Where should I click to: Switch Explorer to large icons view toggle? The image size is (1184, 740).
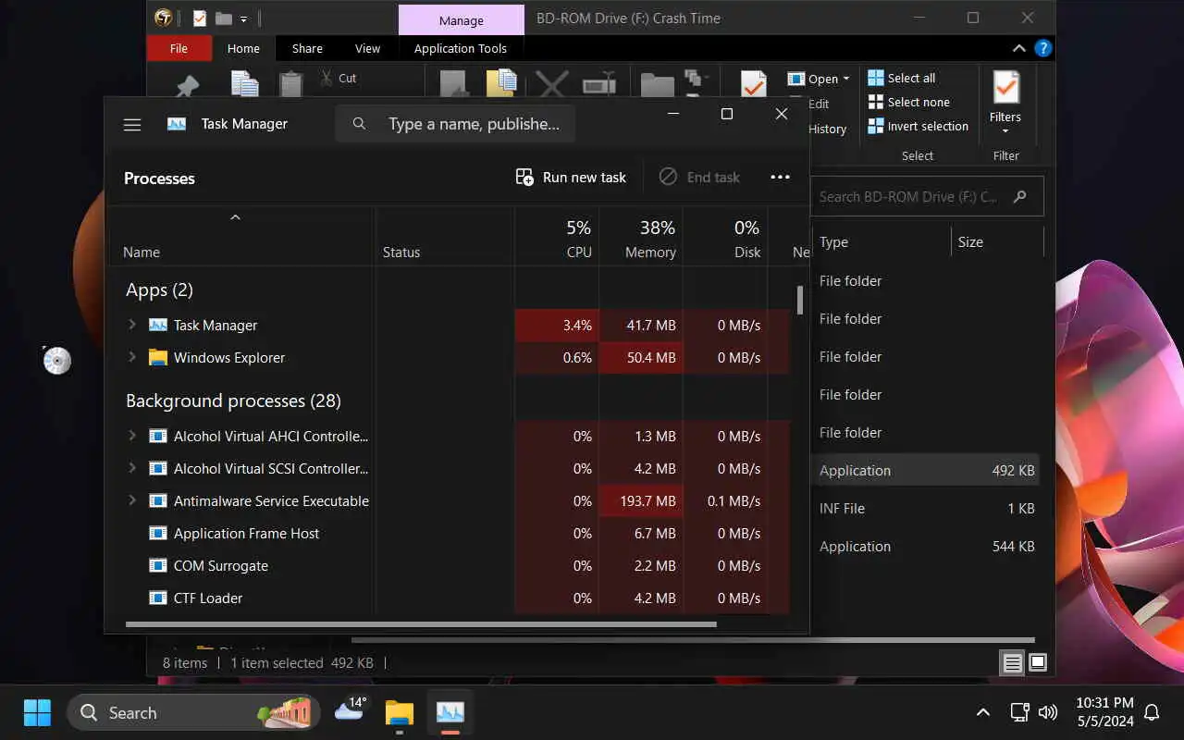[1037, 662]
